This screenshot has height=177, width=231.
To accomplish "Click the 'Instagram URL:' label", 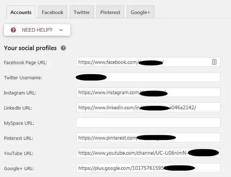I will coord(20,93).
